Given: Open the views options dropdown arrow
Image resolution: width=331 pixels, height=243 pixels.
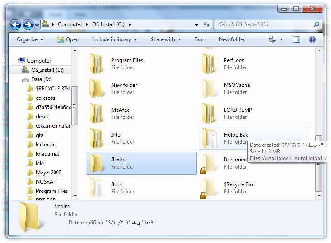Looking at the screenshot, I should pos(281,39).
